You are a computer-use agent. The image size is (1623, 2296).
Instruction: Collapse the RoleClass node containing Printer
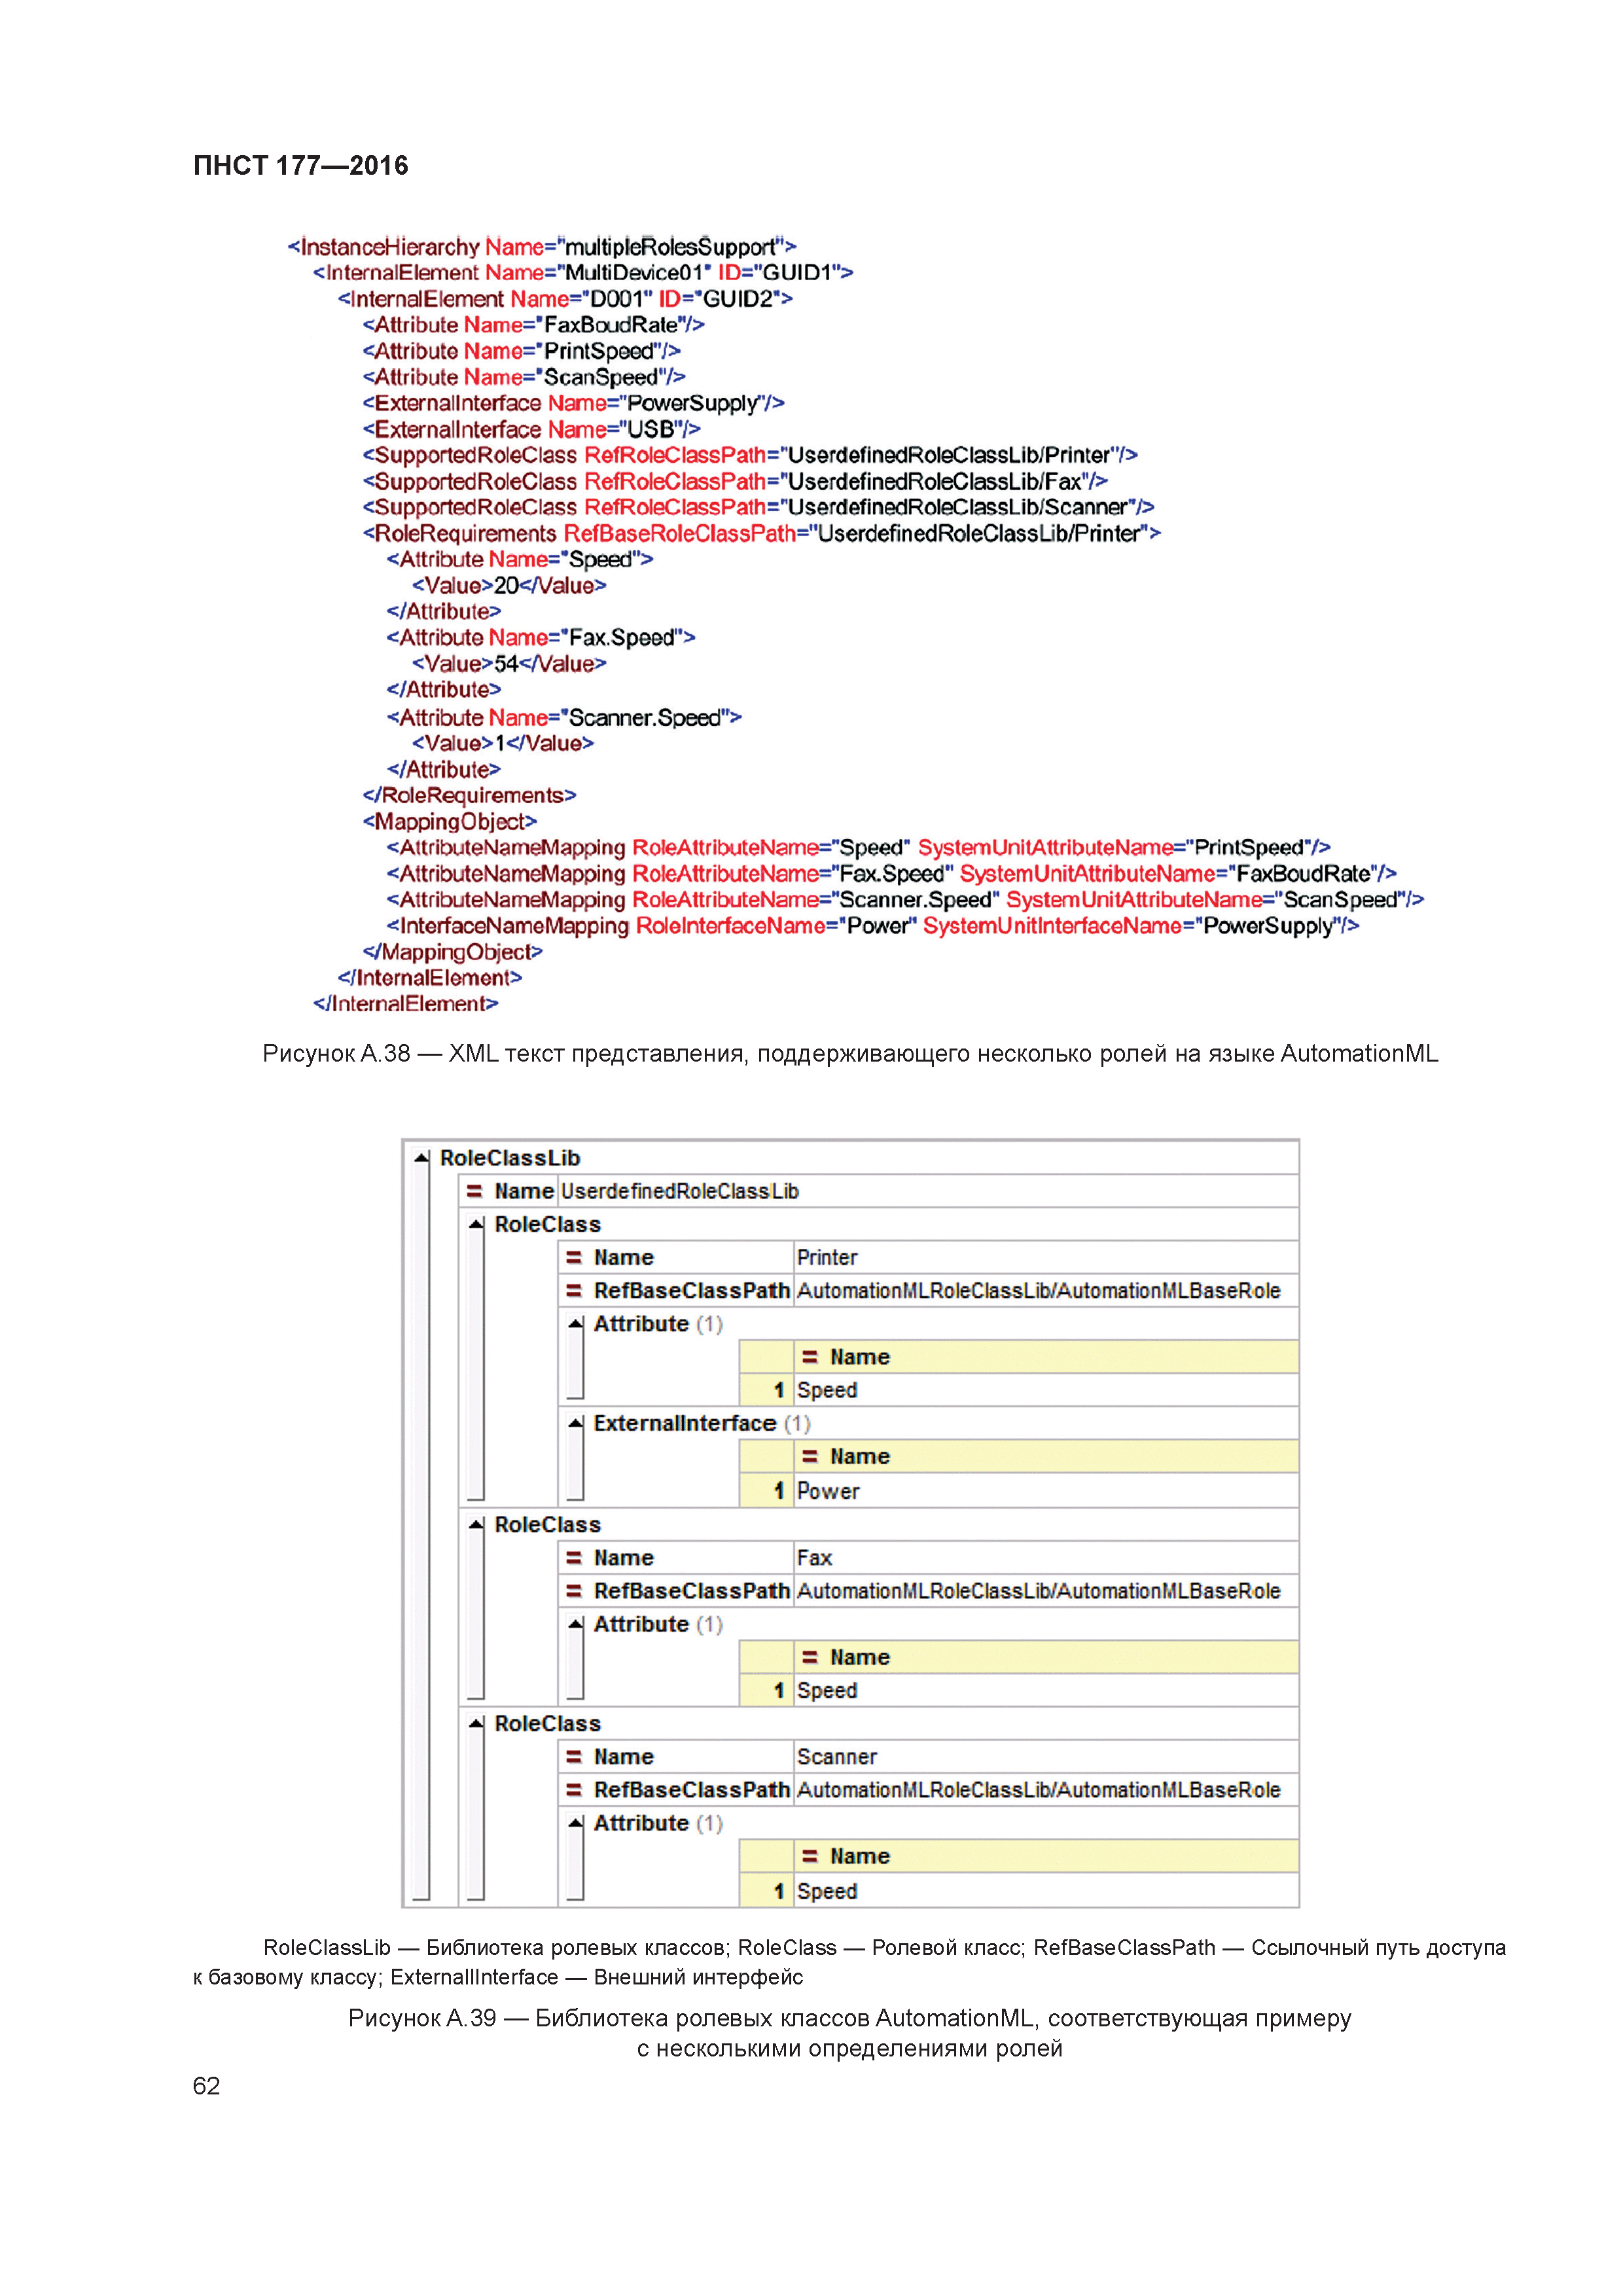tap(476, 1224)
